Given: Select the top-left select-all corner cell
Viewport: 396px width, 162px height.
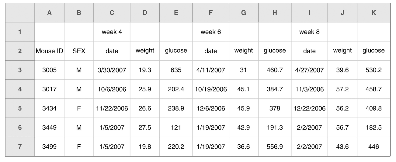Looking at the screenshot, I should tap(20, 13).
